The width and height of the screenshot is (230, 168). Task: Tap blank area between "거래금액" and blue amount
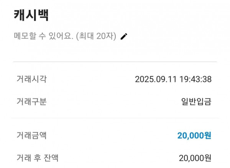click(111, 135)
